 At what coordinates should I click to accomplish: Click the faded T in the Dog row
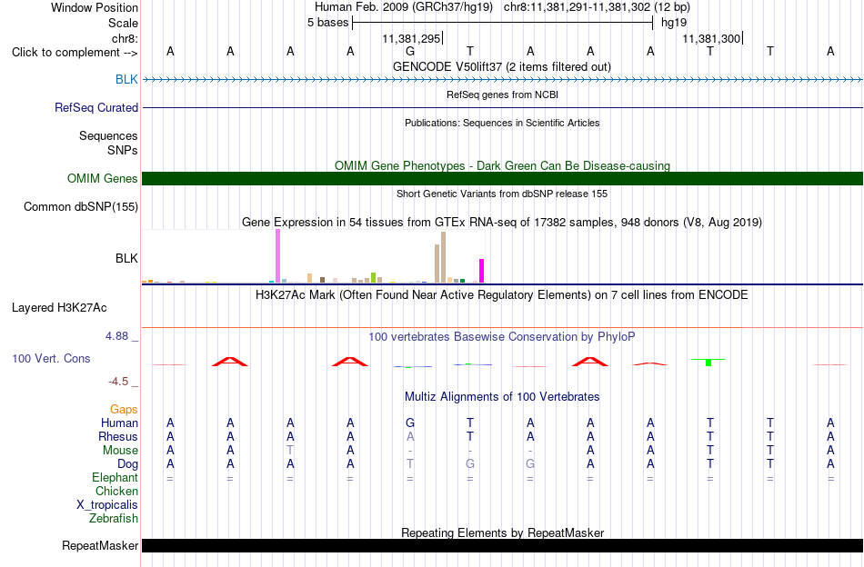pos(410,464)
